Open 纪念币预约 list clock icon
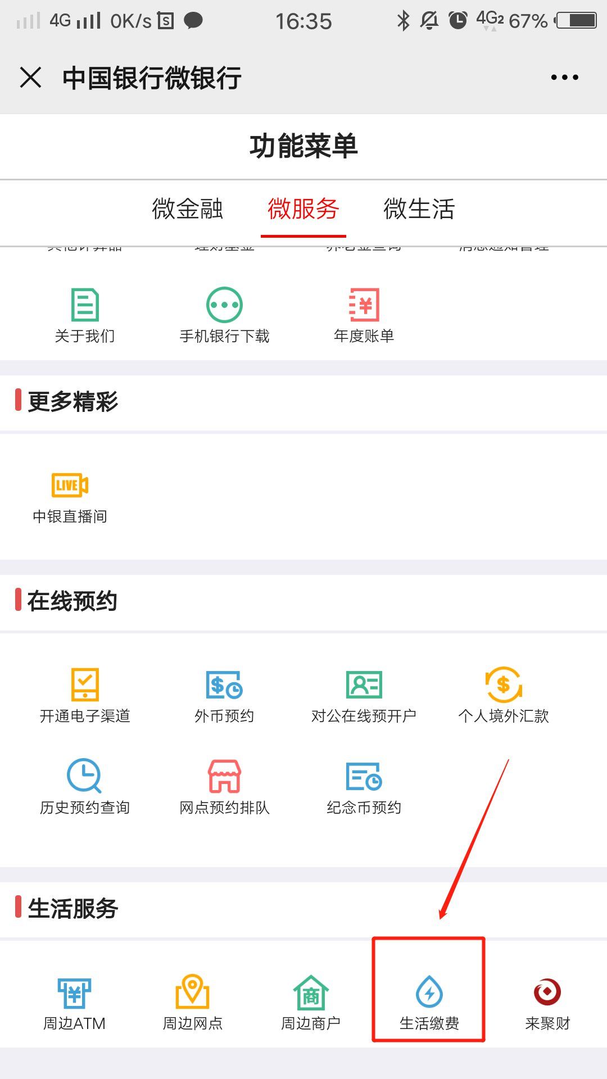The image size is (607, 1079). pyautogui.click(x=364, y=776)
